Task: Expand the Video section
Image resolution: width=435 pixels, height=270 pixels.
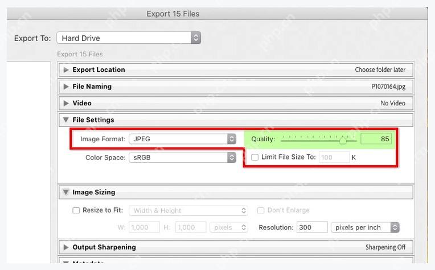Action: [66, 103]
